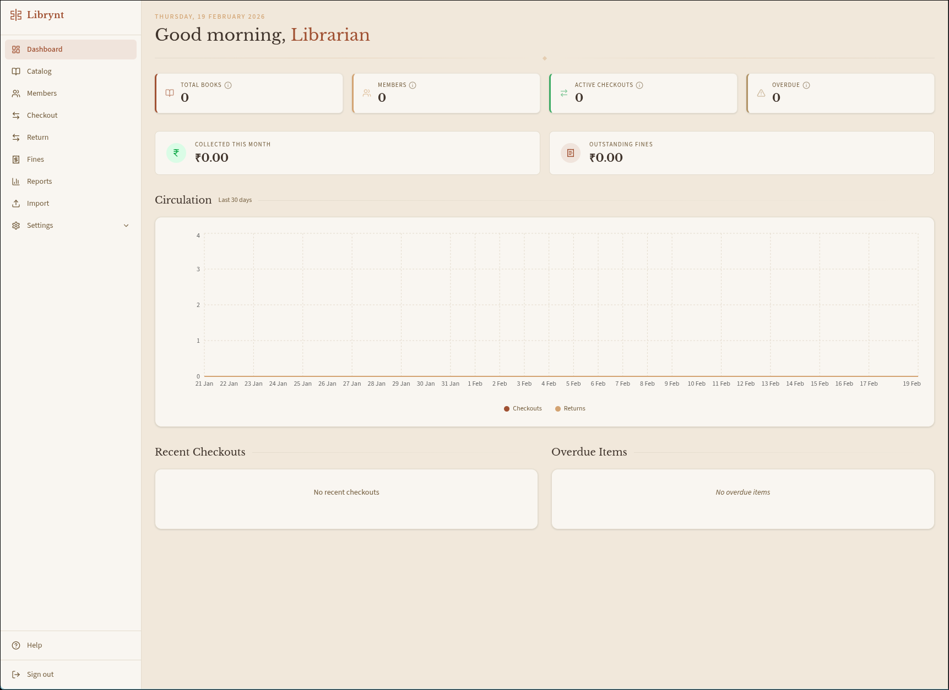Viewport: 949px width, 690px height.
Task: Toggle the Checkouts series in chart legend
Action: click(522, 408)
